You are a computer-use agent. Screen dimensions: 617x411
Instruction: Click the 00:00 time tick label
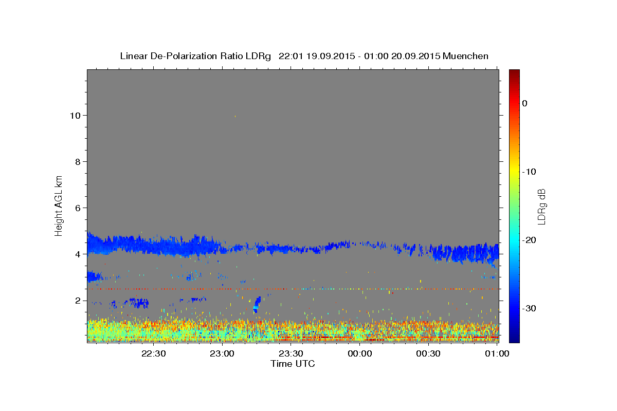360,353
